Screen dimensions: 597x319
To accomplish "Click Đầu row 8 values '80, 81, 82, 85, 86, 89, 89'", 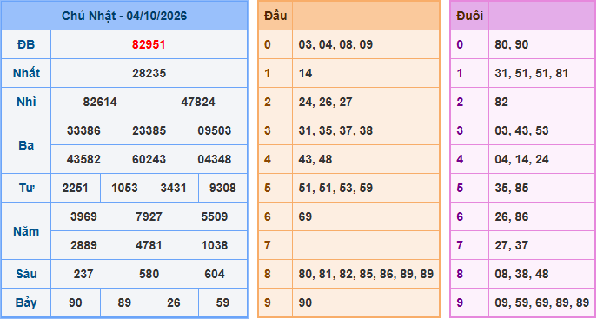I will coord(366,274).
